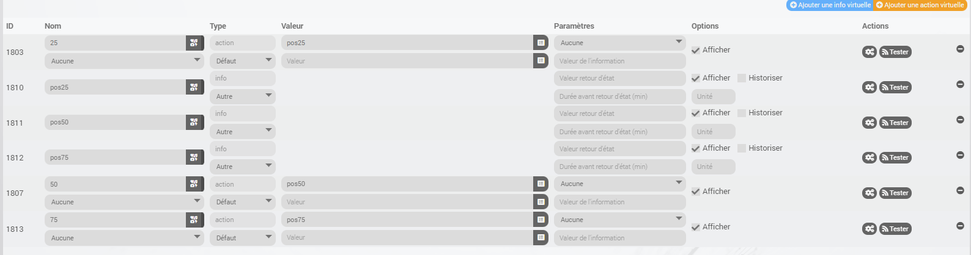Enable Historiser for the pos25 info

(742, 78)
